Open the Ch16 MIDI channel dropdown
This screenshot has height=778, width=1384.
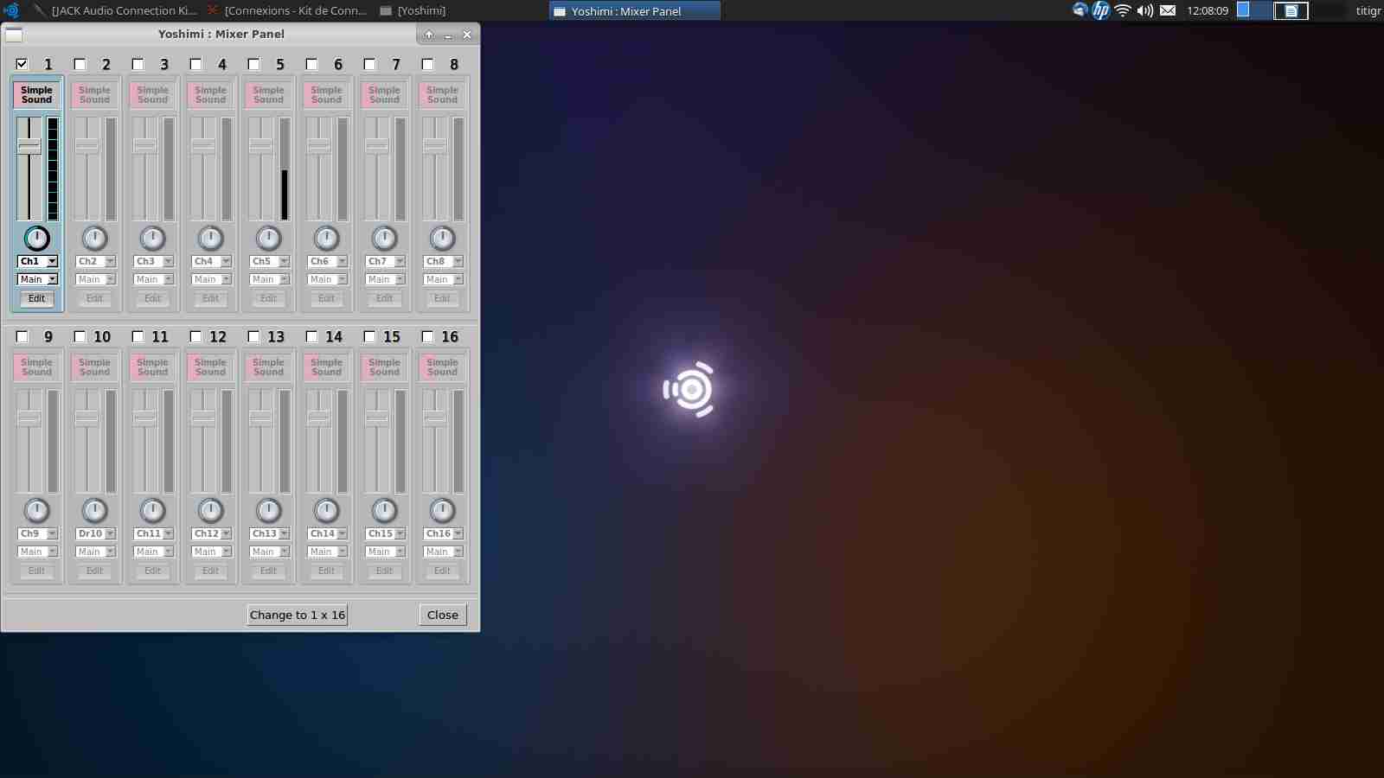point(443,533)
